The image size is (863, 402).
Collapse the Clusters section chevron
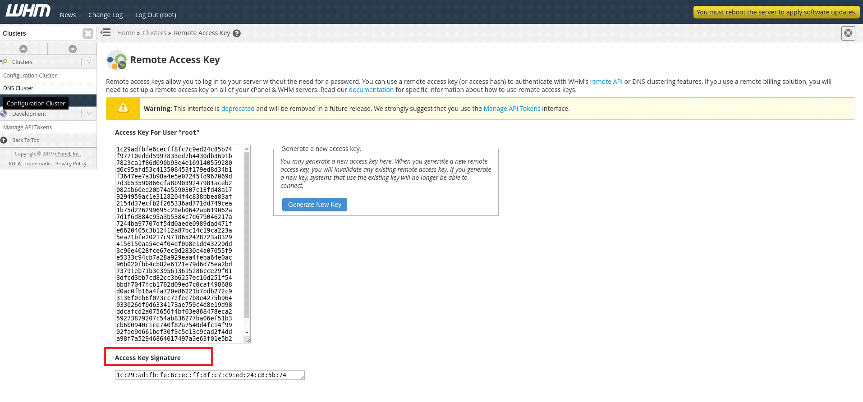(x=89, y=62)
